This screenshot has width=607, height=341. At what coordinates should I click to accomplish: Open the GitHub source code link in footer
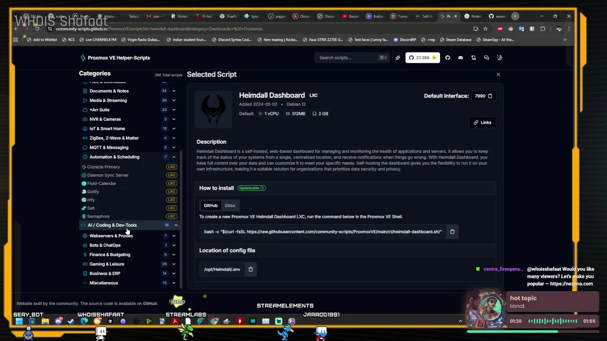click(x=150, y=304)
